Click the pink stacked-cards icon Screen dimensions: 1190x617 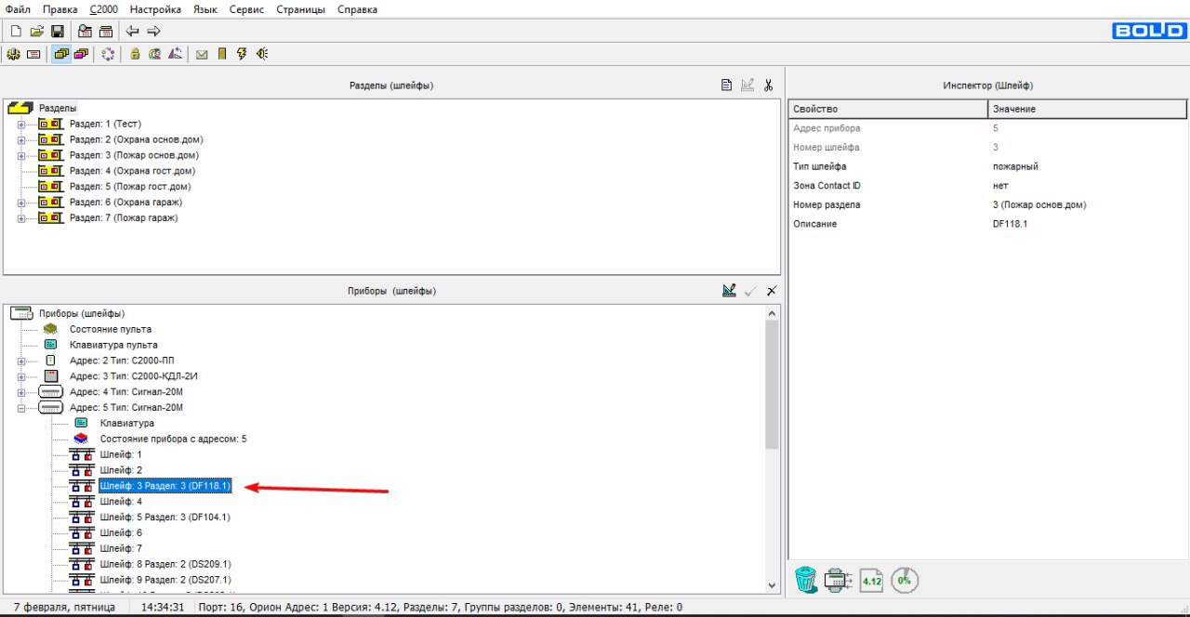click(x=81, y=54)
